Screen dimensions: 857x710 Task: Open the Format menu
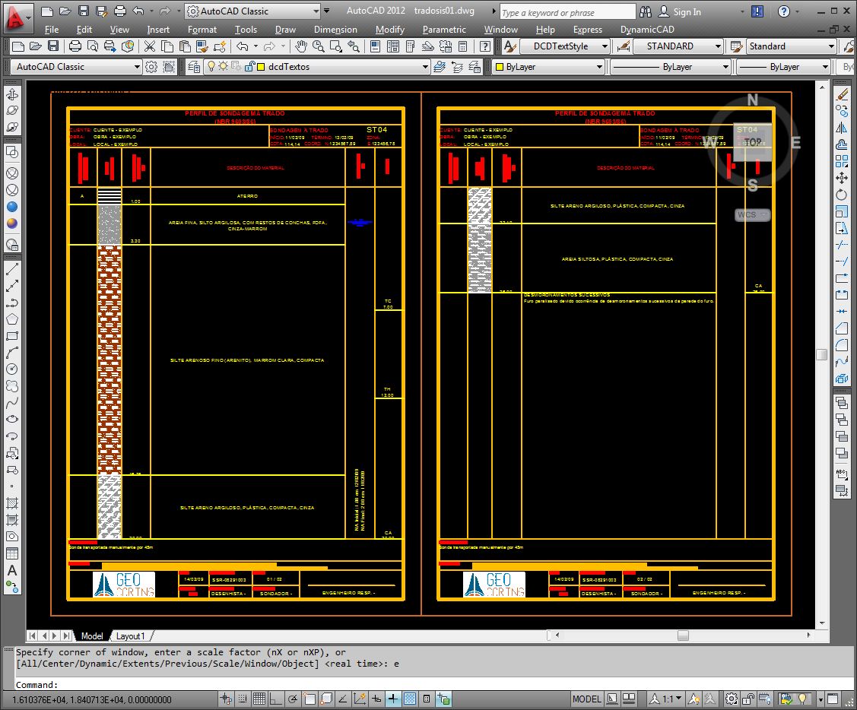(202, 30)
